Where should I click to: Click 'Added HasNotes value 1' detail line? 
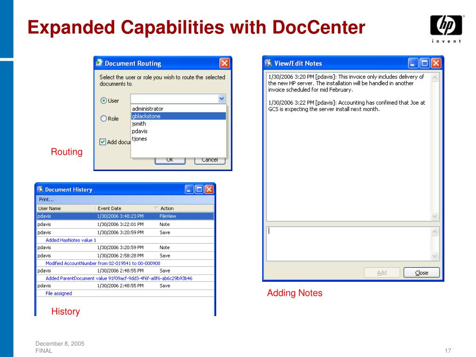[x=71, y=240]
